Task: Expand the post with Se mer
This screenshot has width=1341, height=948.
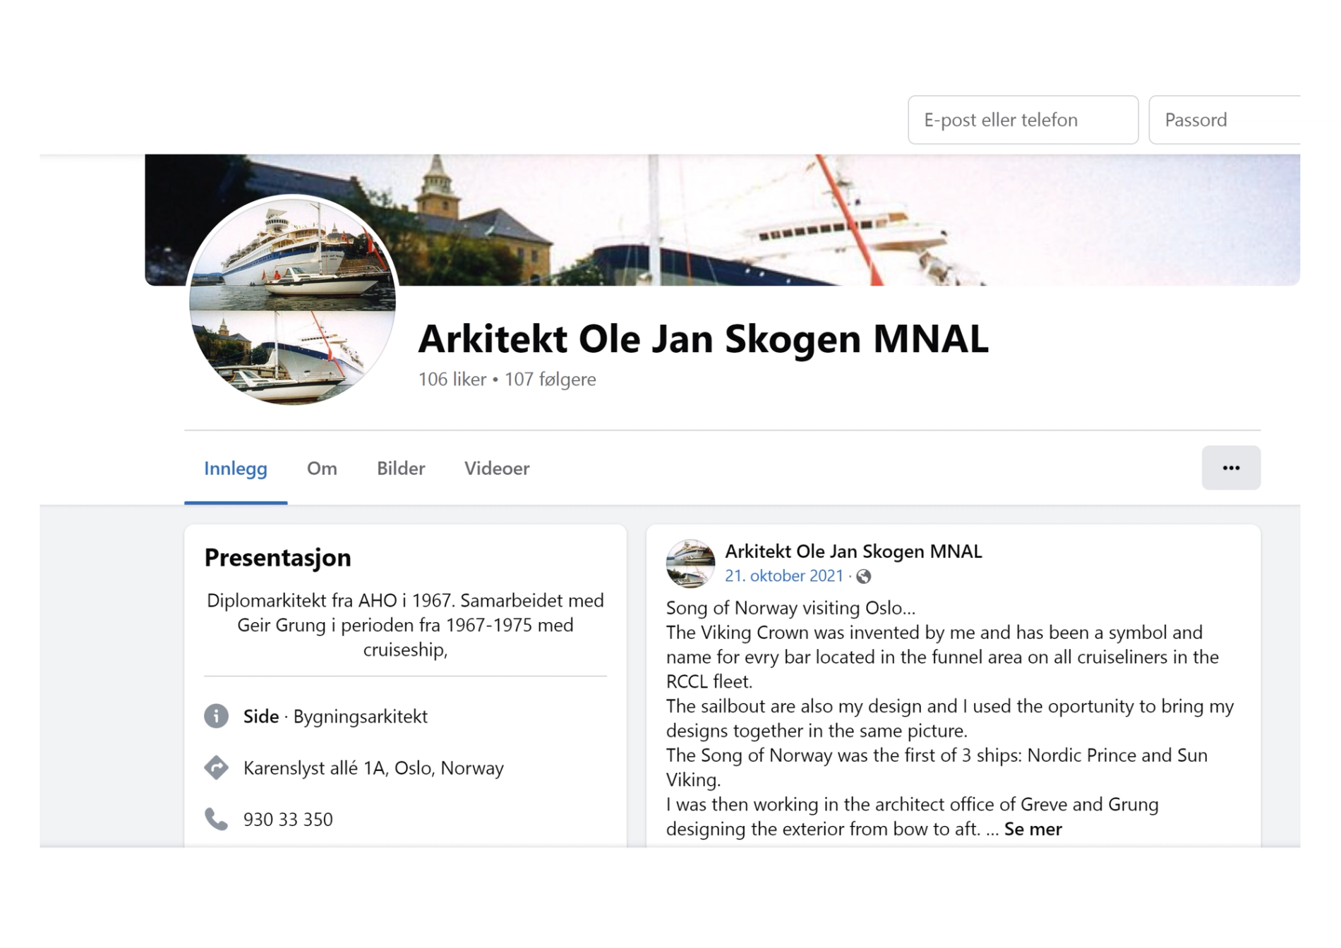Action: click(1033, 829)
